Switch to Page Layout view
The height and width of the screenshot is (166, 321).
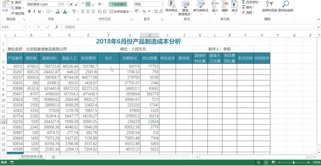pos(266,162)
